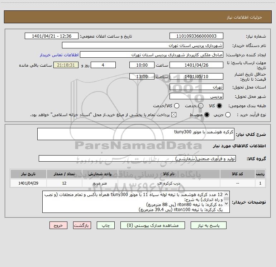Select the خدمت radio button
The width and height of the screenshot is (276, 267).
click(201, 106)
